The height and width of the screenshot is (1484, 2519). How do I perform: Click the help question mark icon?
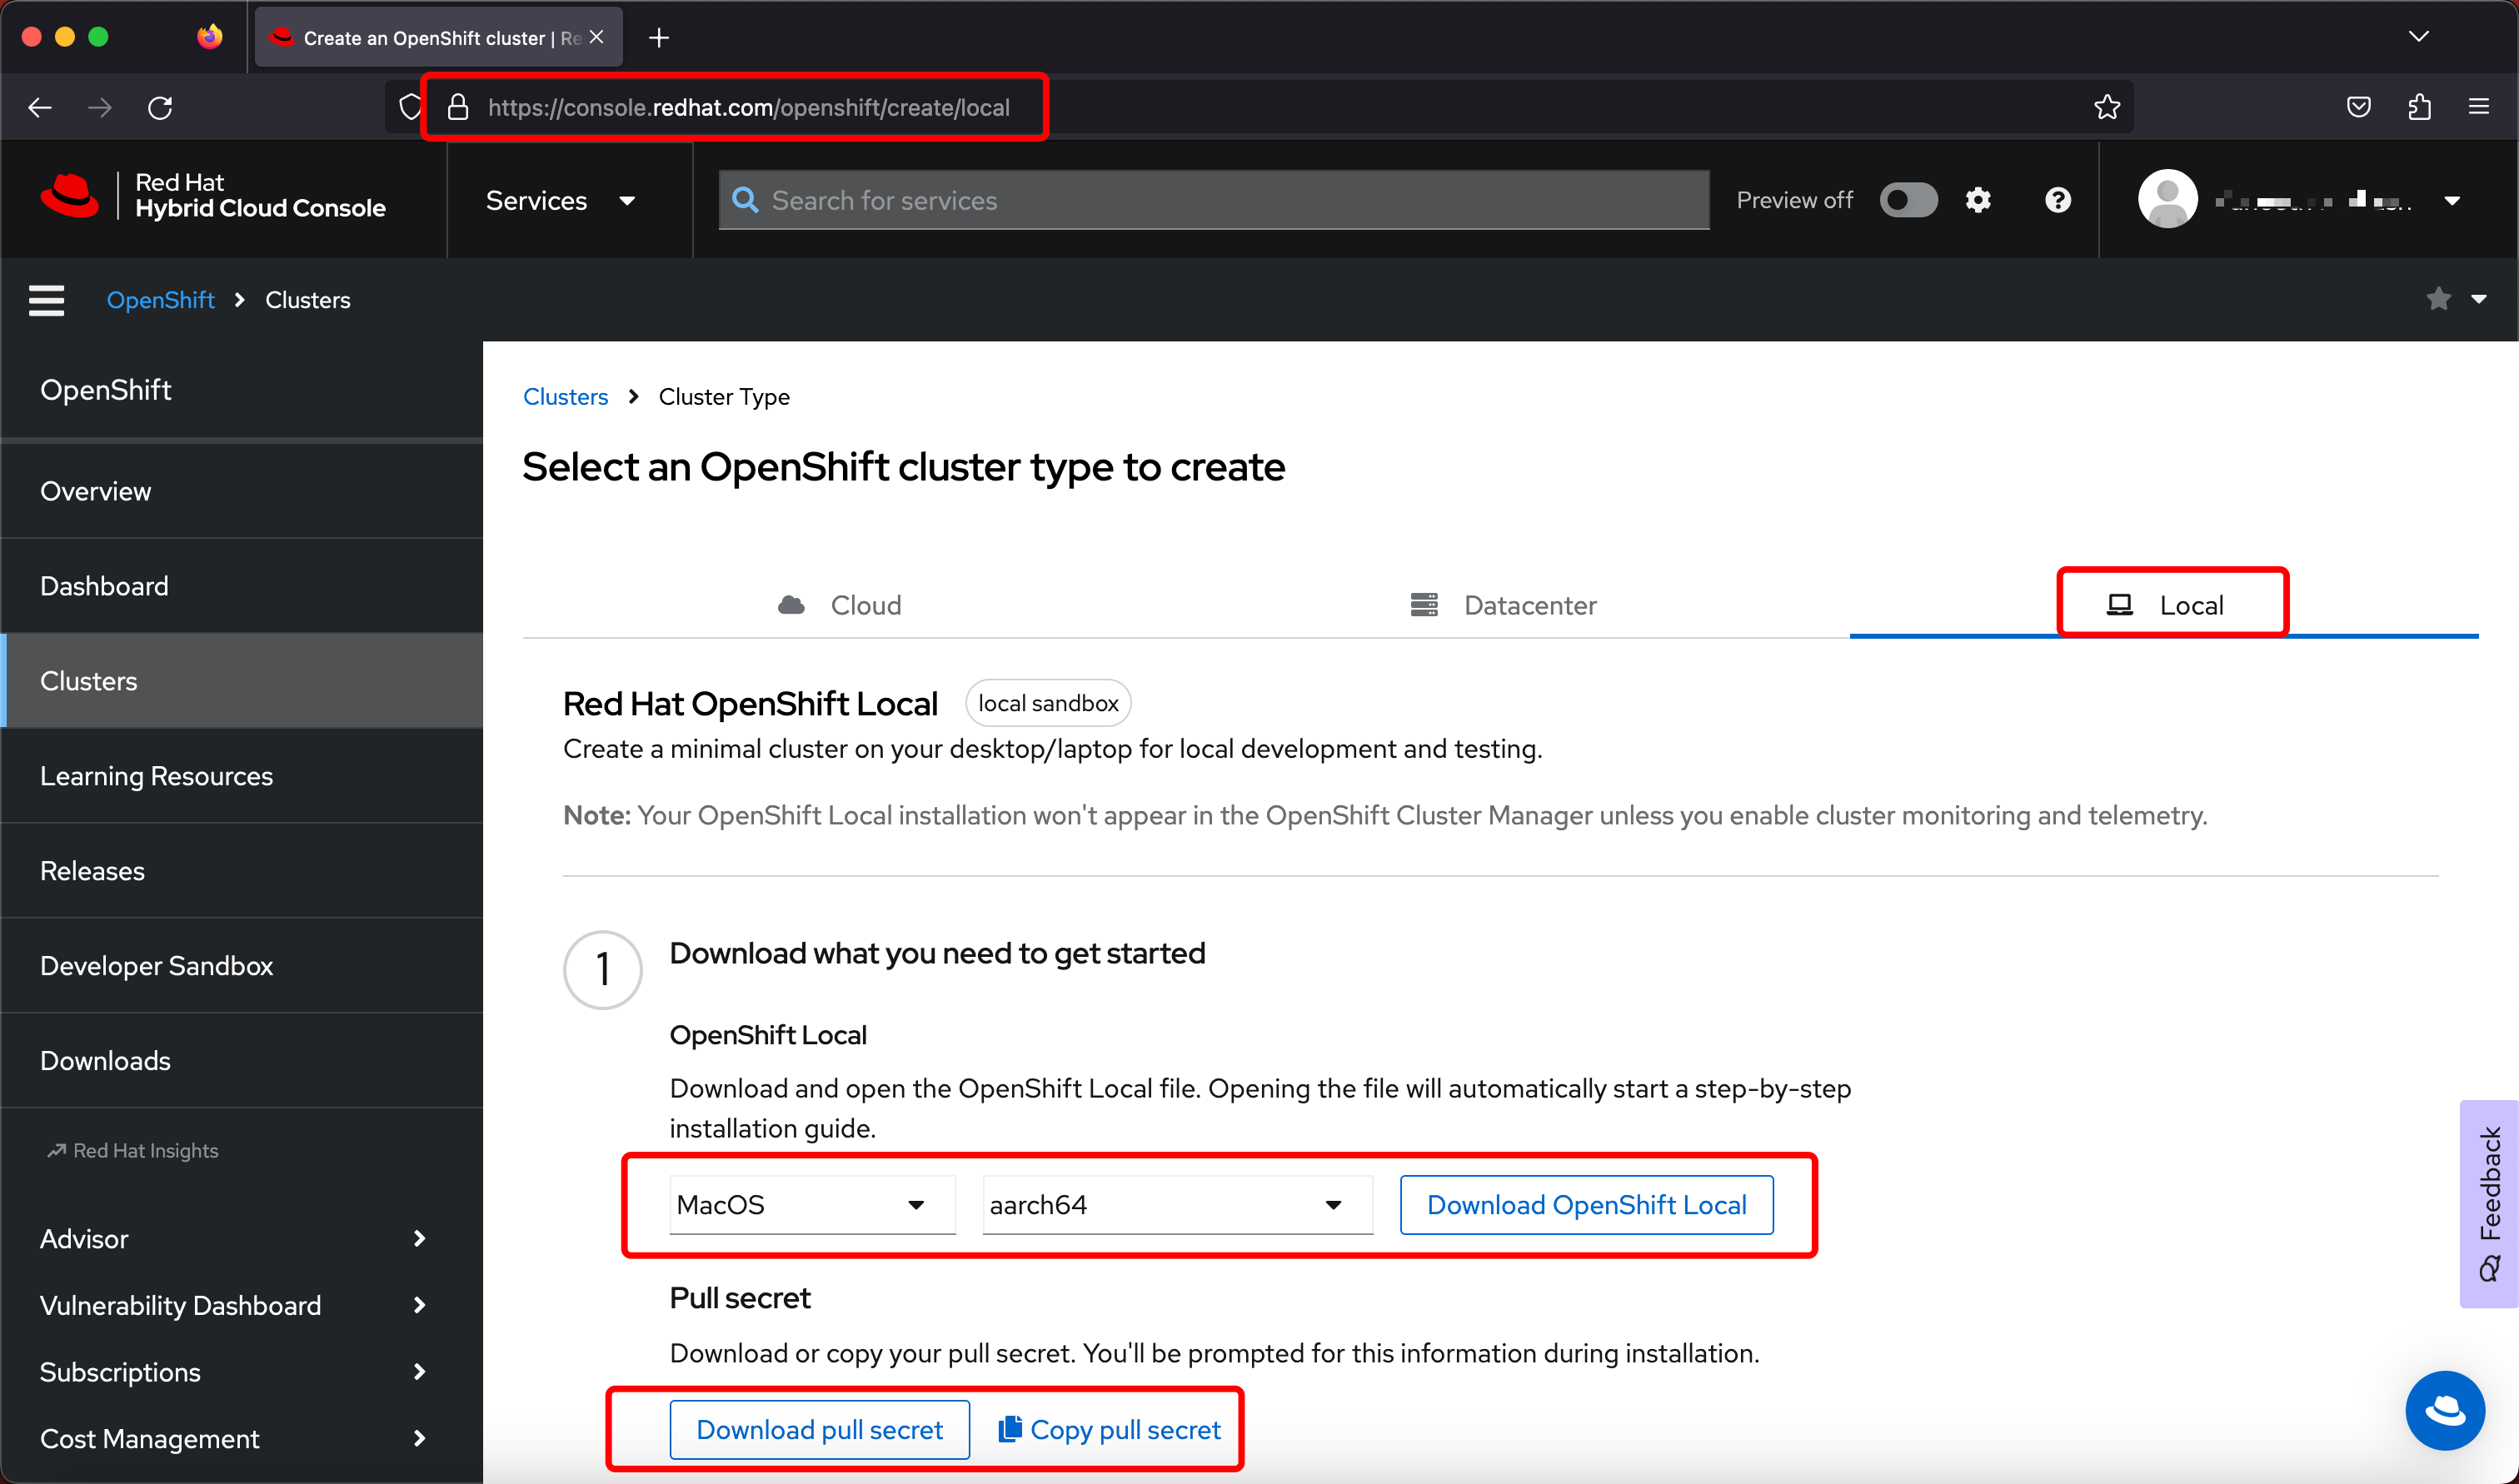pos(2057,200)
